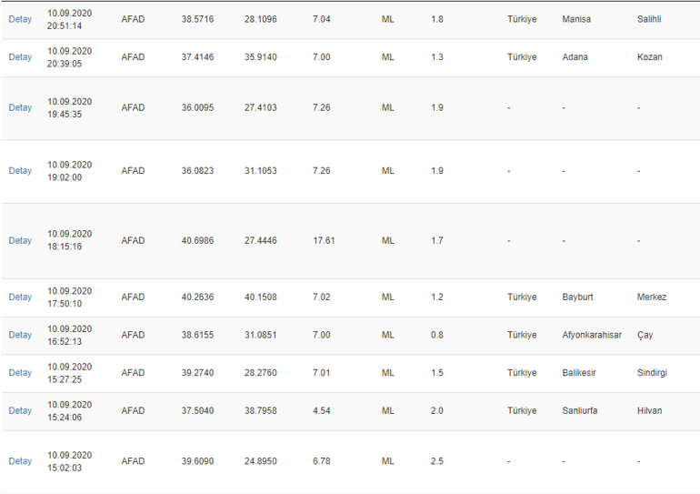Click the magnitude 2.5 value cell
The height and width of the screenshot is (494, 700).
(436, 461)
